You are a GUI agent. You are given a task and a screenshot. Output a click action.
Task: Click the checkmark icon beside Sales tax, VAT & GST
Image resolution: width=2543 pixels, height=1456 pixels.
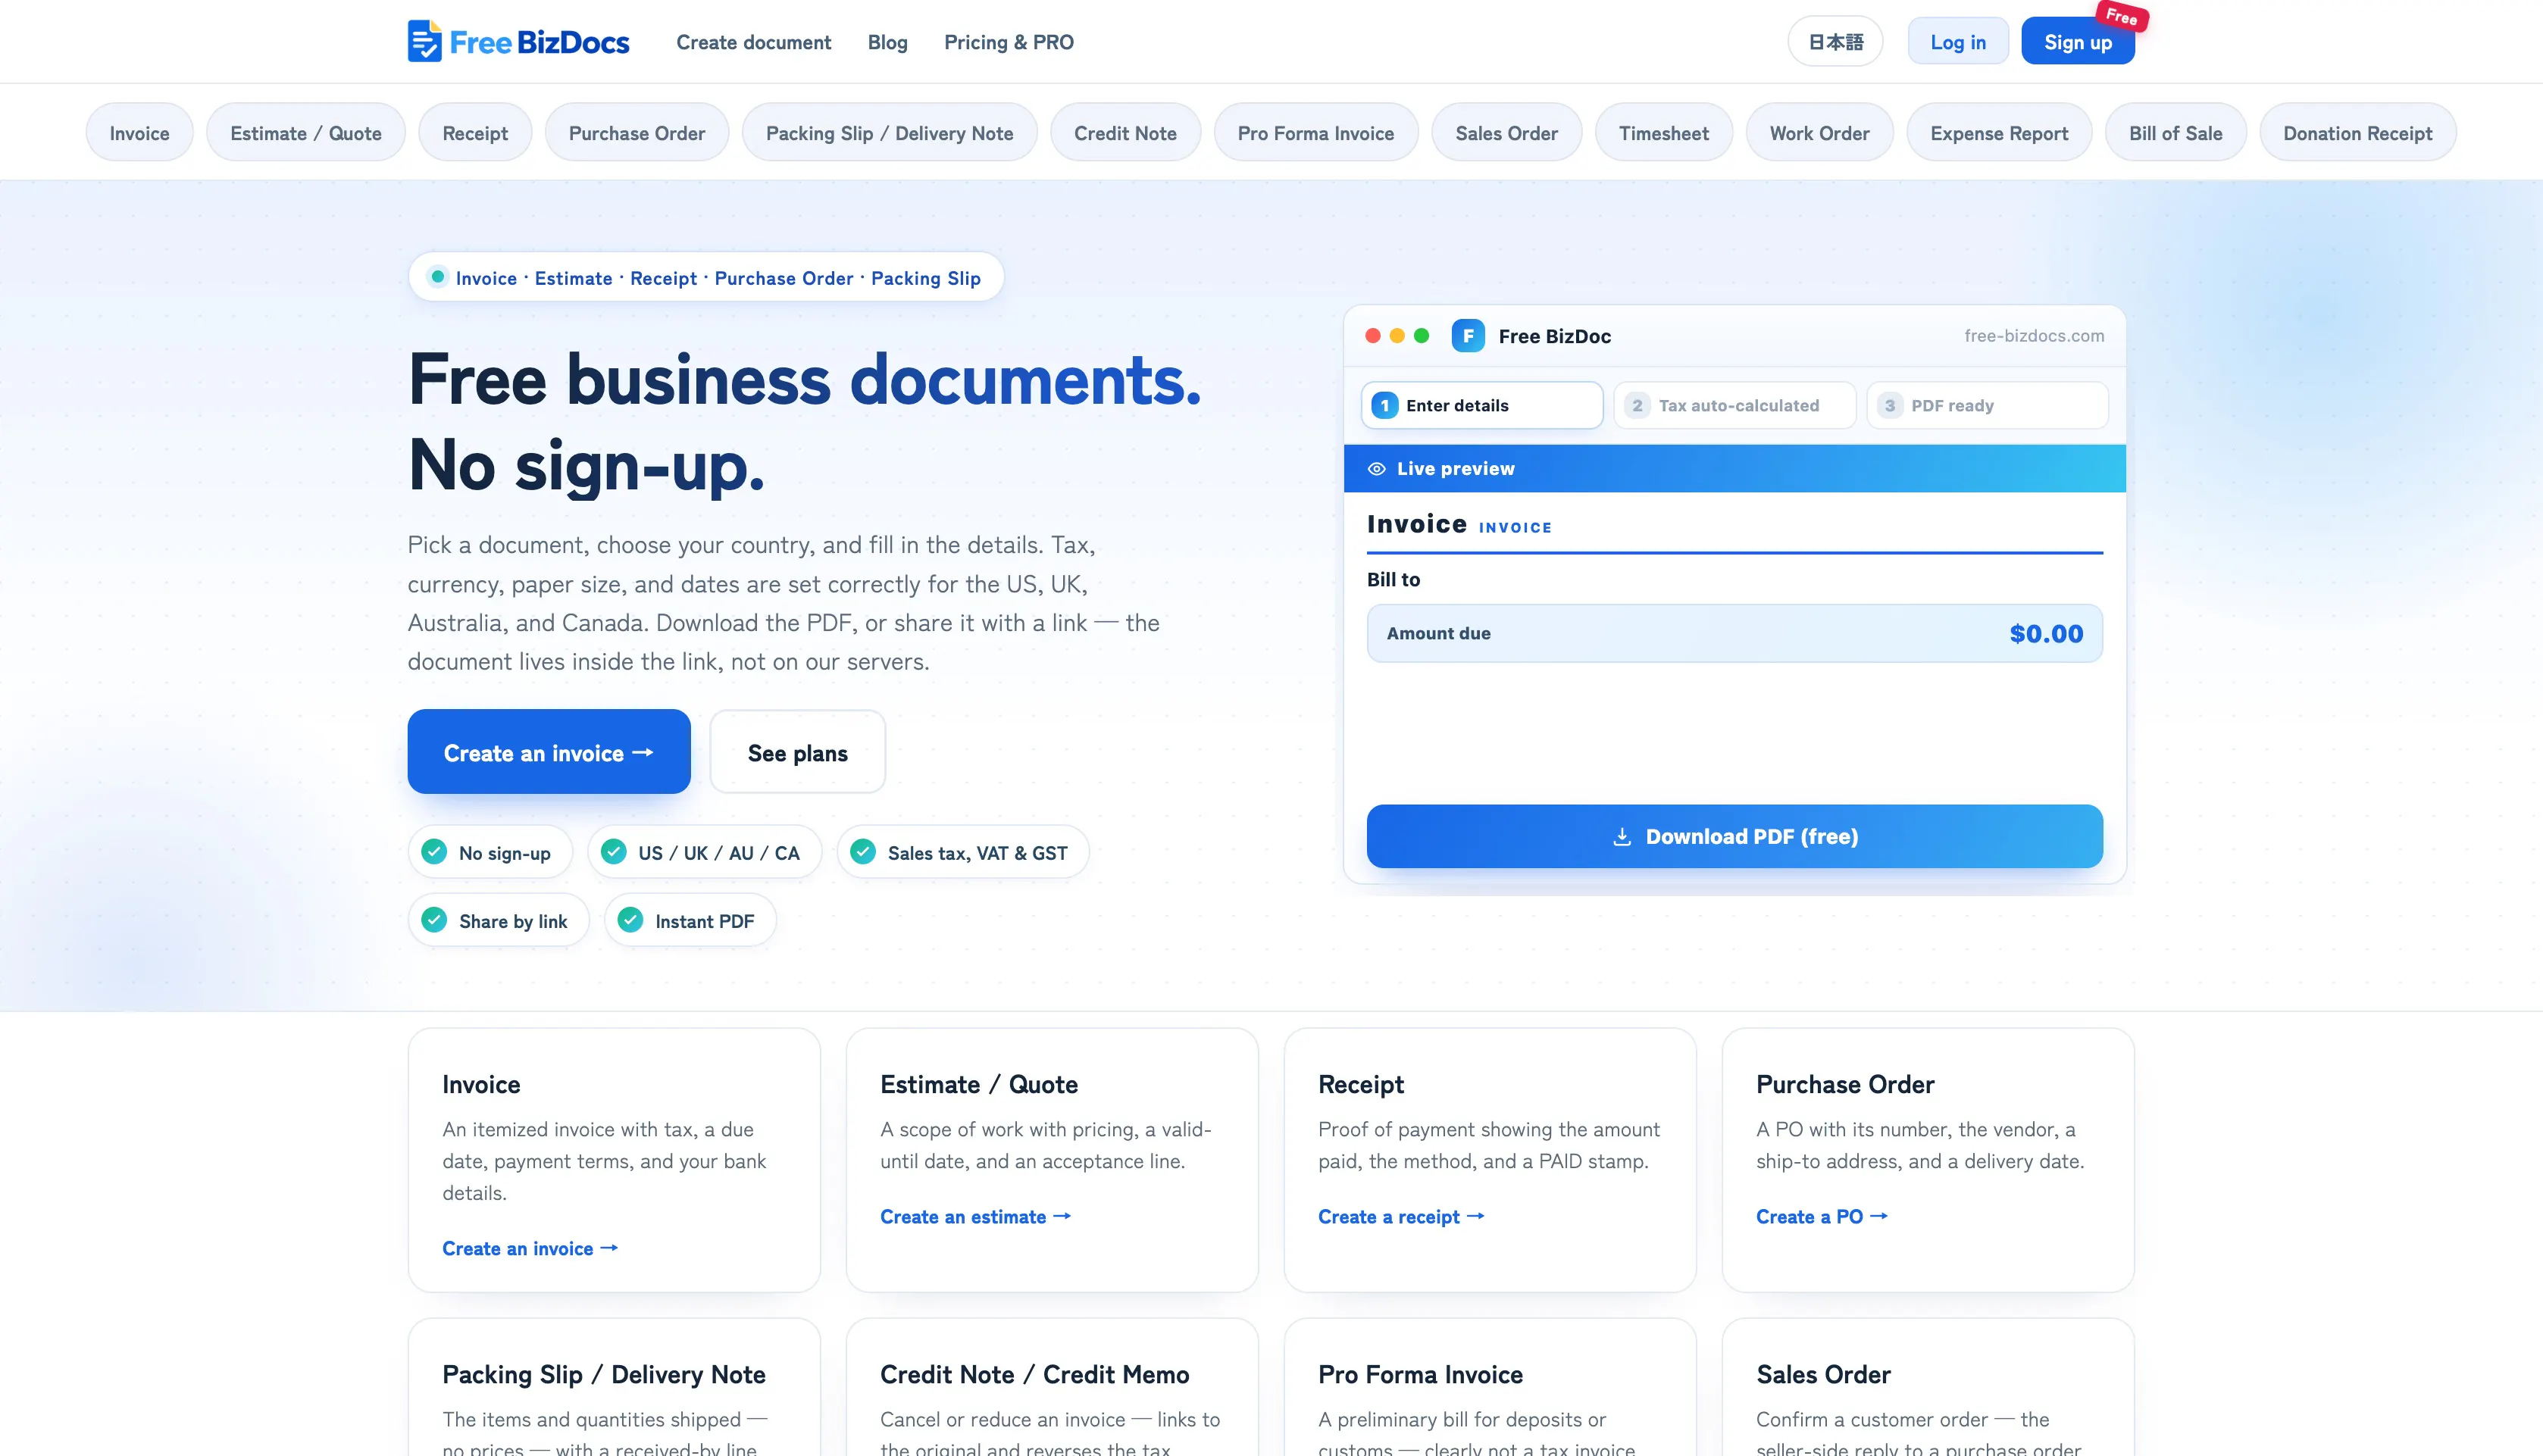click(x=862, y=852)
